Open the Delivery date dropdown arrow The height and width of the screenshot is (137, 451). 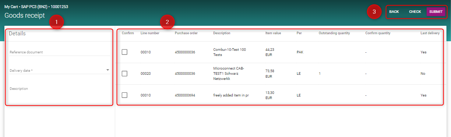[x=108, y=70]
